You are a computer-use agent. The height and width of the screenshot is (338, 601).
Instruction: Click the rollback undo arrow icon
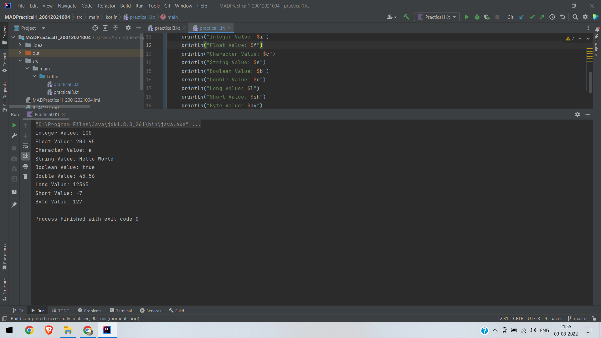(562, 17)
